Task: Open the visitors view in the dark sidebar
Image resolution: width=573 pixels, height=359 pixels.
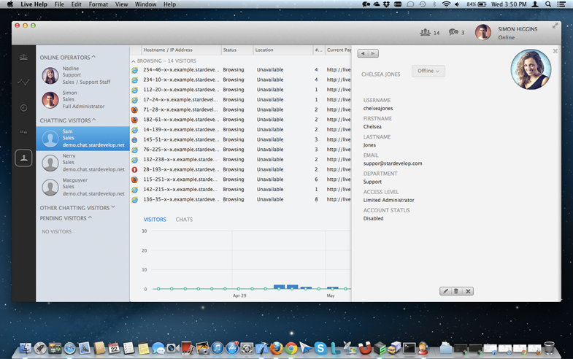Action: pyautogui.click(x=23, y=57)
